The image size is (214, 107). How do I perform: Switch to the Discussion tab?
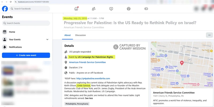[81, 35]
